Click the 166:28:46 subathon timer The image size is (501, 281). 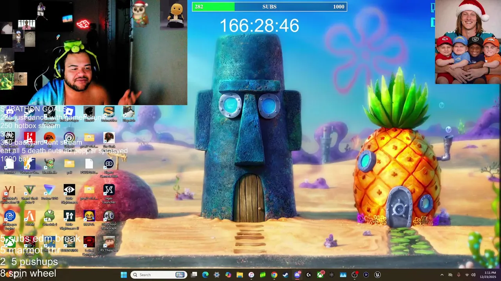click(x=259, y=26)
